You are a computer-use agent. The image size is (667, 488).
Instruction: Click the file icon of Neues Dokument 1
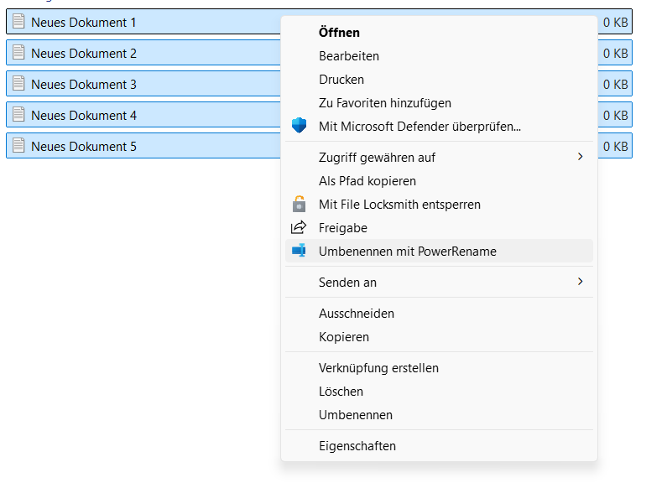coord(18,22)
